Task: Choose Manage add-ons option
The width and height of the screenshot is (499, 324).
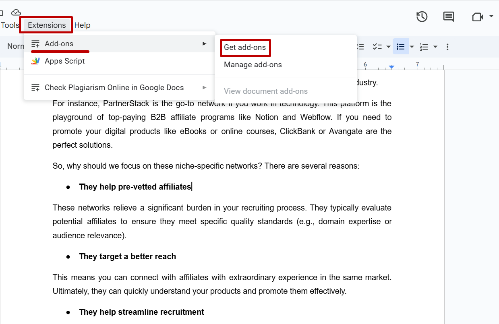Action: (x=253, y=65)
